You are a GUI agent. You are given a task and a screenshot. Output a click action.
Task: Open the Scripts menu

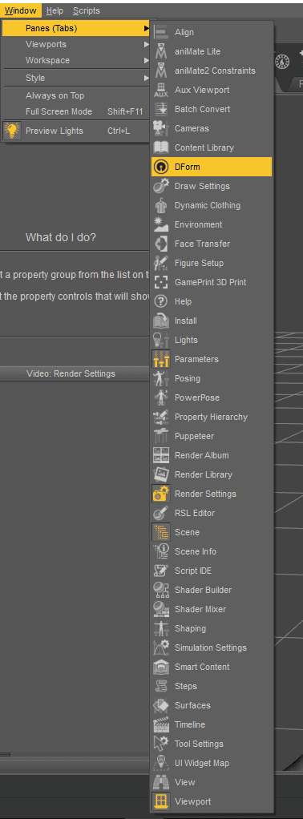(87, 10)
